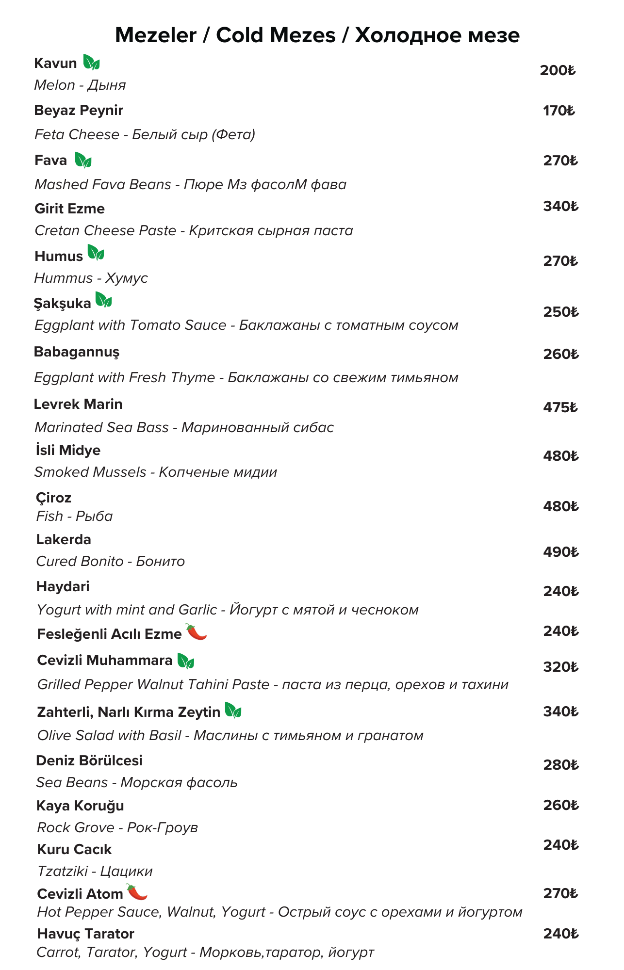Click the Mezeler / Cold Mezes heading
The height and width of the screenshot is (970, 624).
317,35
